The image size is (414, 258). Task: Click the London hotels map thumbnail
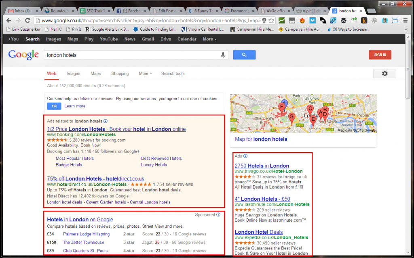[303, 113]
